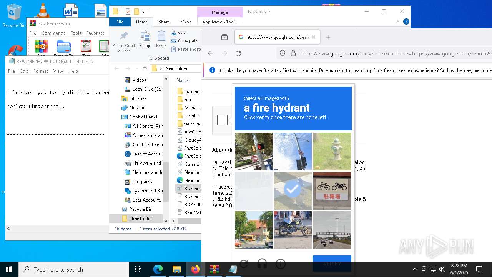Click Firefox reload button
The image size is (492, 277).
point(238,53)
